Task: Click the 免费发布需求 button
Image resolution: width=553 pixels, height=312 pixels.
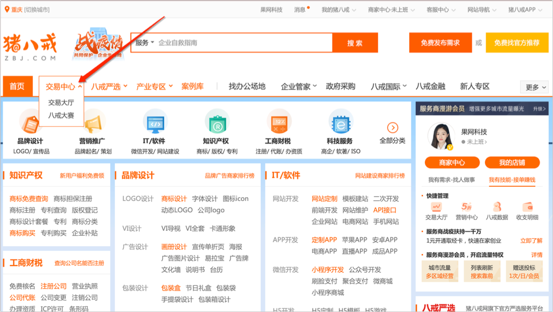Action: pos(440,43)
